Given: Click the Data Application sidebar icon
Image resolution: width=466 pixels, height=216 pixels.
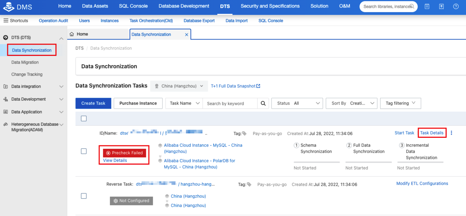Looking at the screenshot, I should 6,112.
